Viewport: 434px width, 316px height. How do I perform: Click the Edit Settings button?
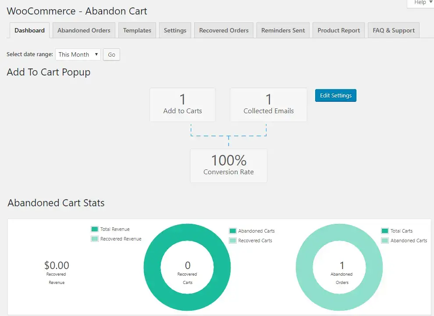(x=336, y=95)
